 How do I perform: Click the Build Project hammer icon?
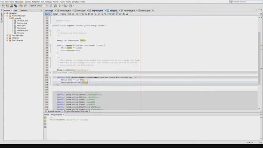click(x=51, y=6)
